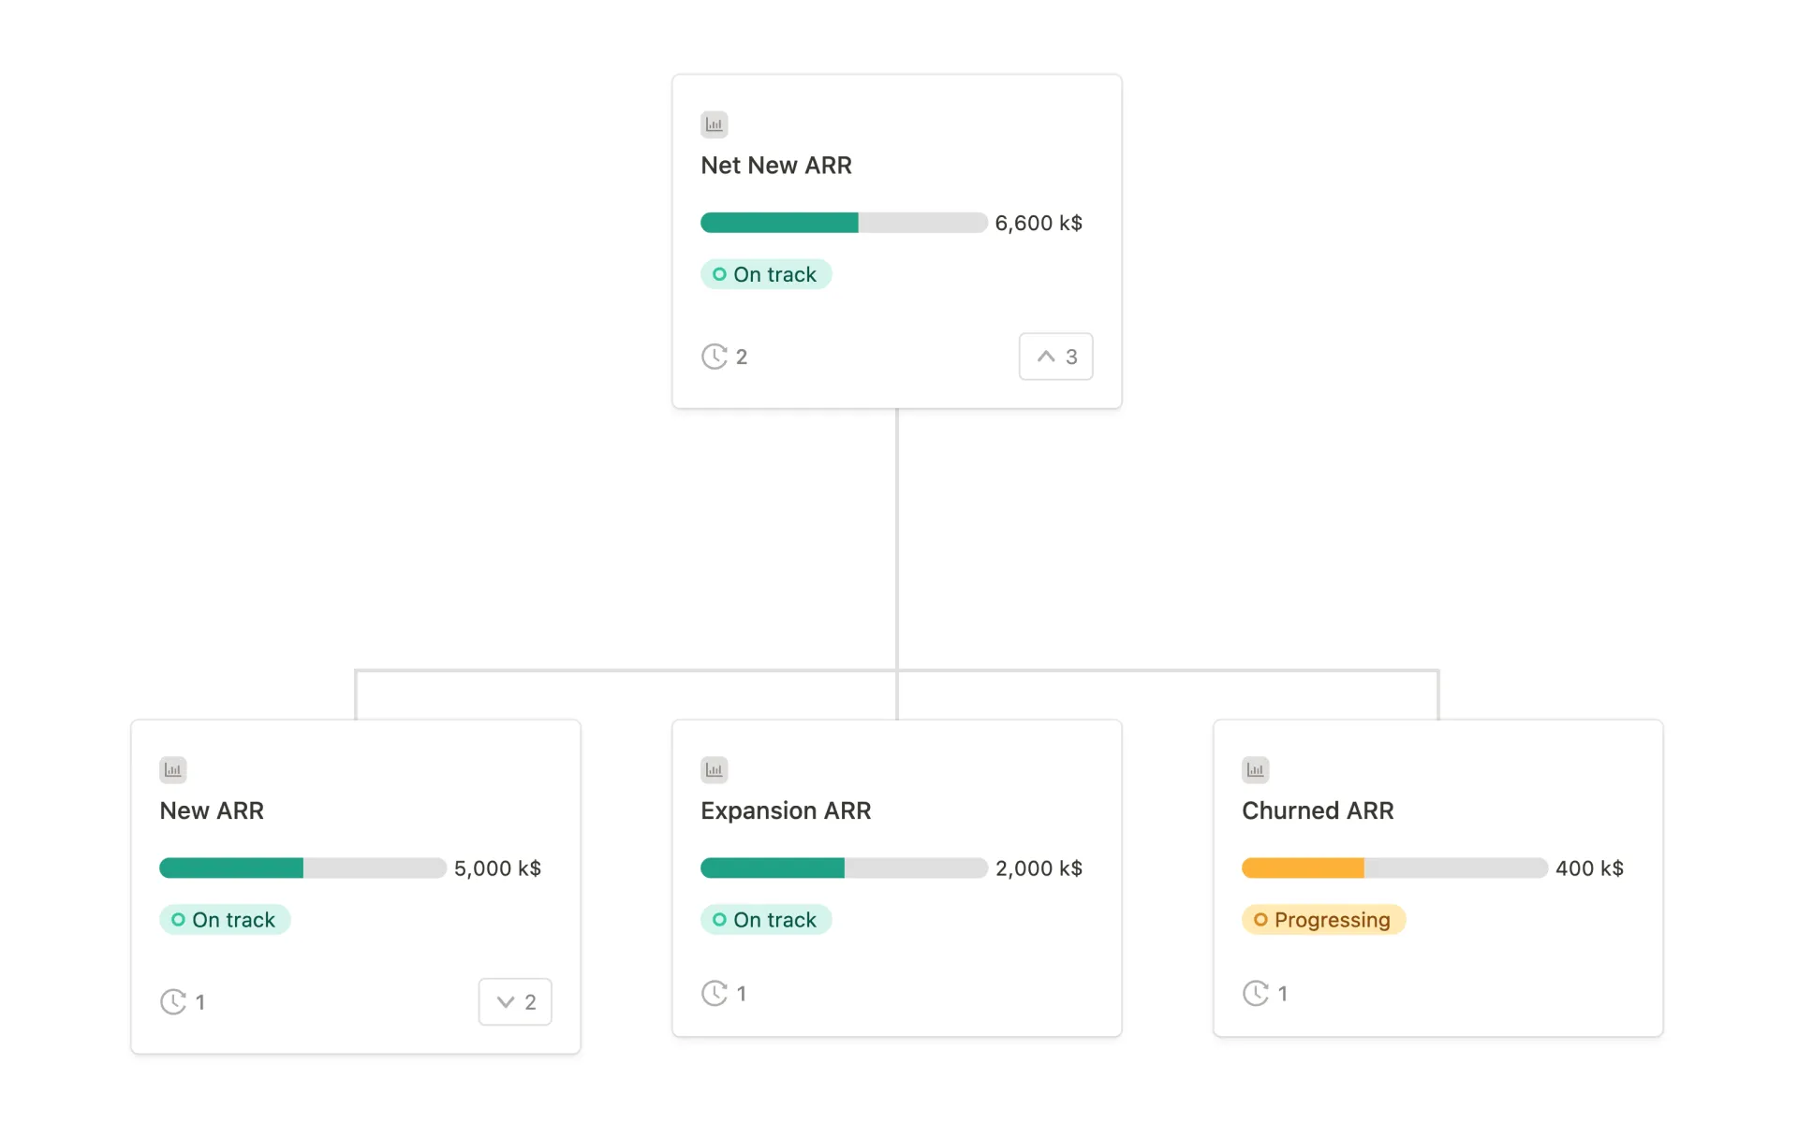Screen dimensions: 1798x1123
Task: Click the clock icon on New ARR card
Action: (173, 1001)
